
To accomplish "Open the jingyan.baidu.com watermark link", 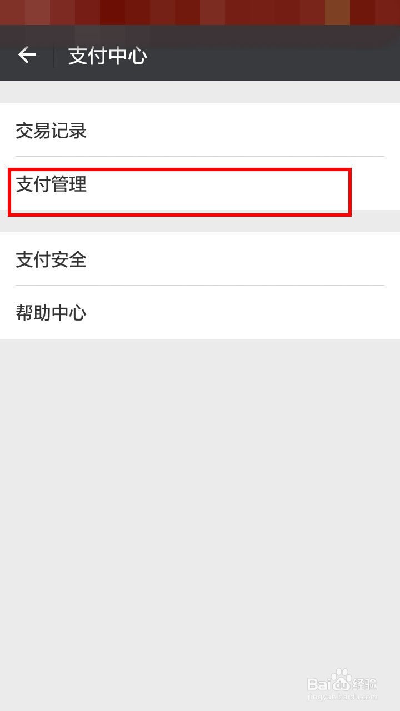I will click(342, 697).
